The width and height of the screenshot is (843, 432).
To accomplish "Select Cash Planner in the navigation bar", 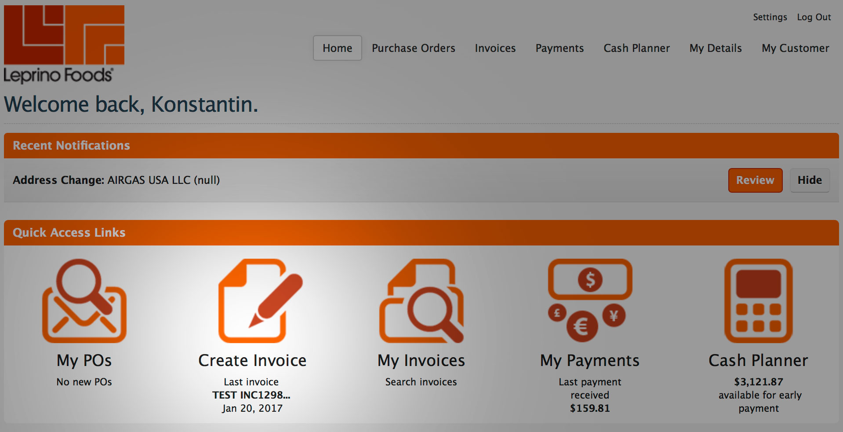I will tap(637, 48).
